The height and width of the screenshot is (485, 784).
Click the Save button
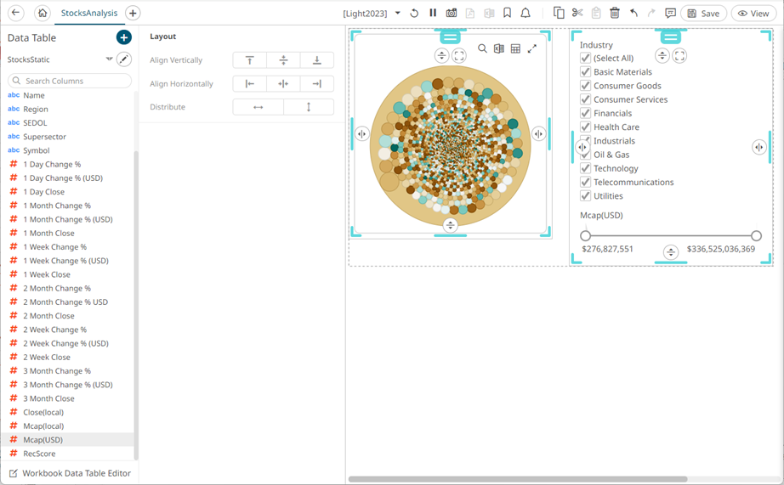click(702, 14)
